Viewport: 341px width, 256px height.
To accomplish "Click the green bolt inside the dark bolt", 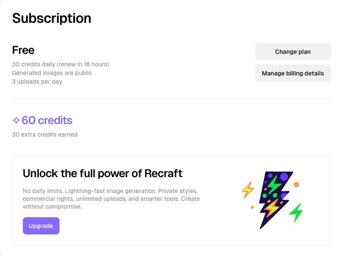I will pyautogui.click(x=274, y=185).
